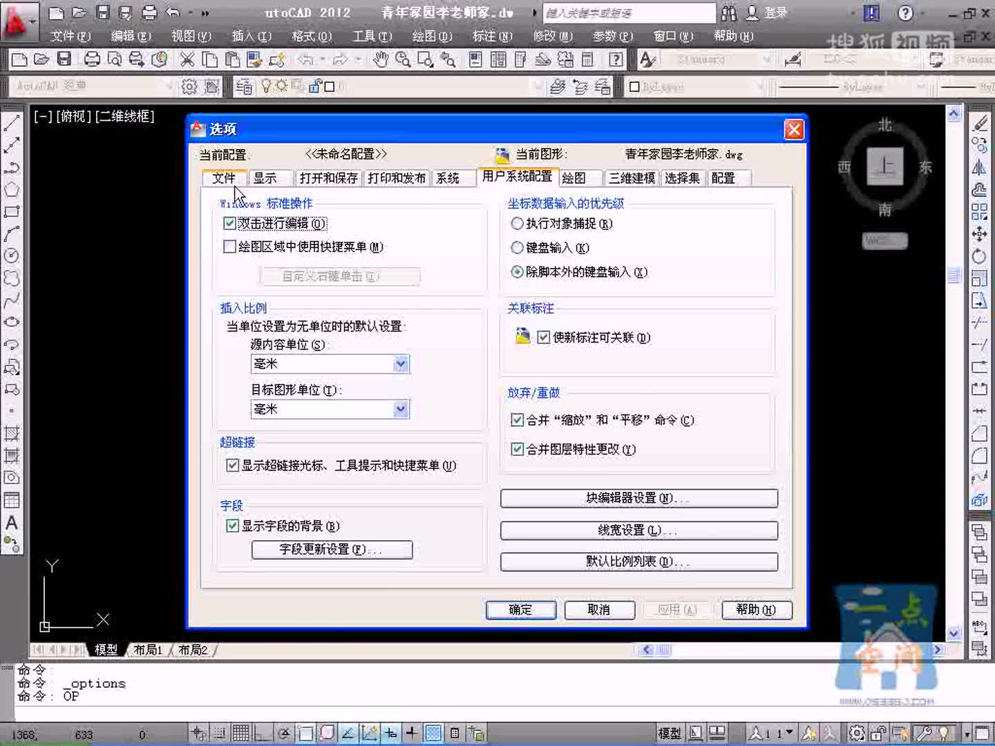Click the 取消 button
The image size is (995, 746).
[599, 610]
